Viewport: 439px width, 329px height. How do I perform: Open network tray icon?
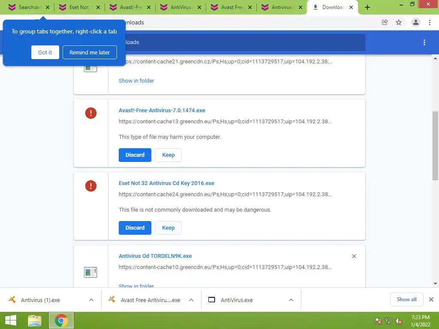click(388, 320)
